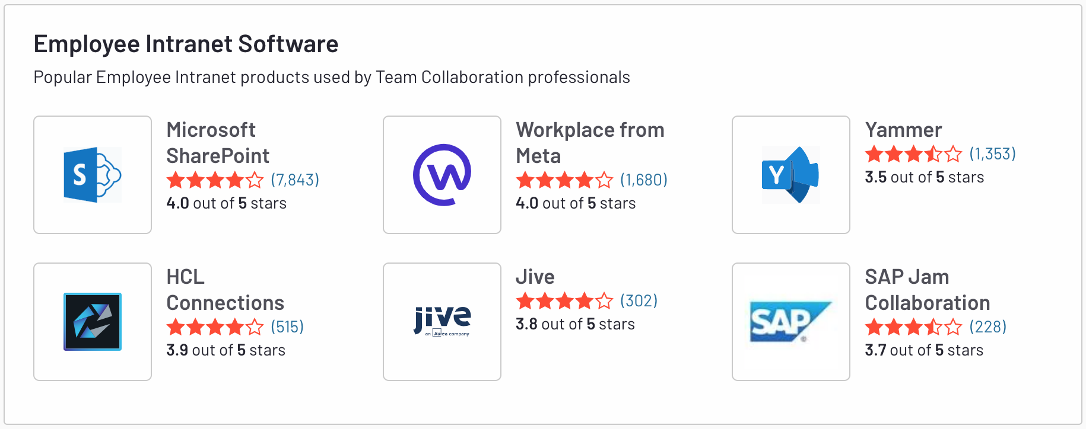Viewport: 1086px width, 429px height.
Task: Click the Jive logo image
Action: click(442, 322)
